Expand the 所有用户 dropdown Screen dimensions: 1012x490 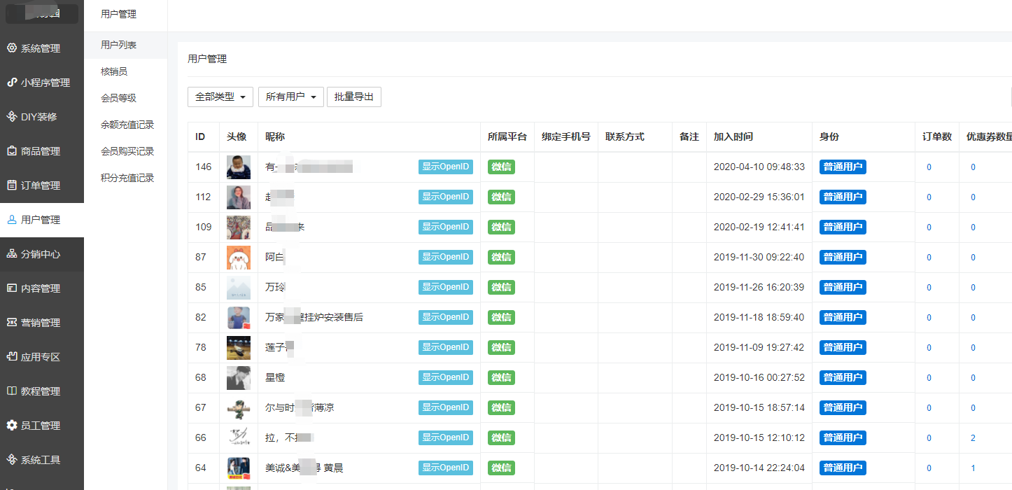click(x=290, y=97)
